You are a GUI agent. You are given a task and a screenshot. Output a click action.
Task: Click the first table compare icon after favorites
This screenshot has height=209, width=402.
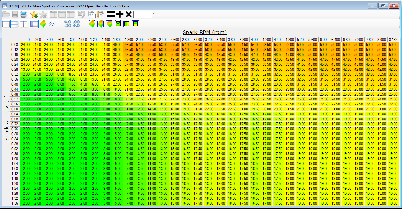[x=53, y=14]
